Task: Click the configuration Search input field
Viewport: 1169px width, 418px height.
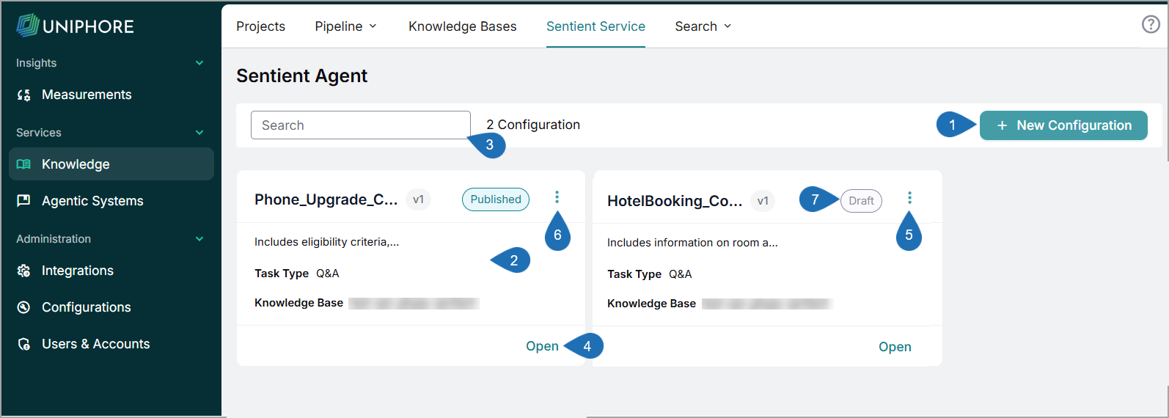Action: [360, 125]
